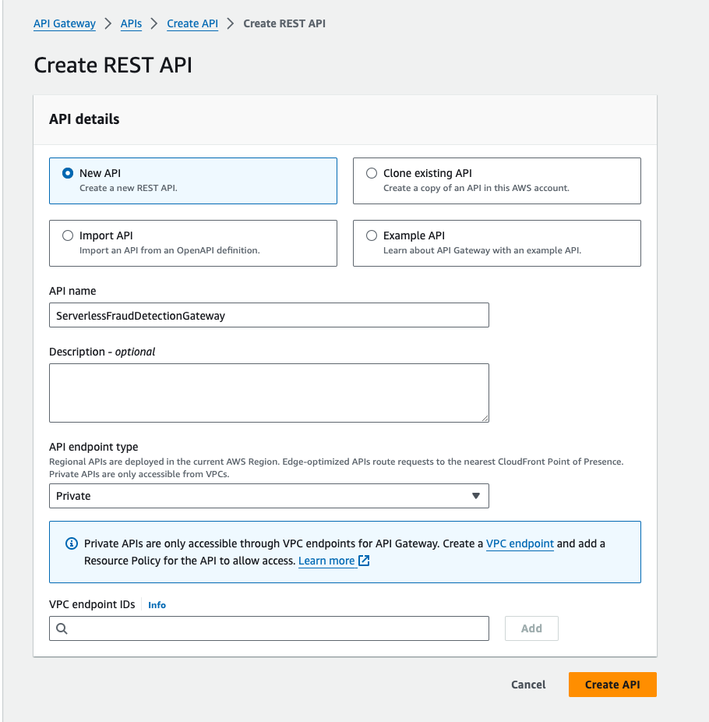The width and height of the screenshot is (709, 722).
Task: Select the New API radio button
Action: [67, 173]
